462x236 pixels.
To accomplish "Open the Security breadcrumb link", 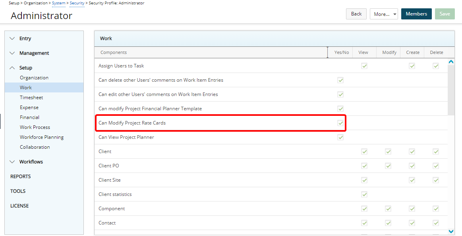I will tap(77, 3).
